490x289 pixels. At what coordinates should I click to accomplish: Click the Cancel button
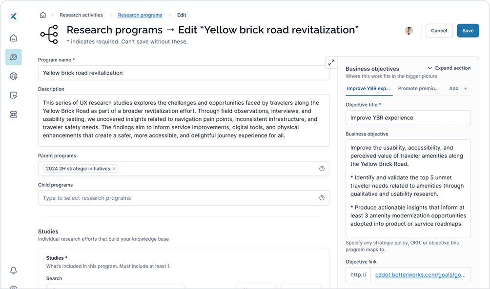[x=439, y=31]
